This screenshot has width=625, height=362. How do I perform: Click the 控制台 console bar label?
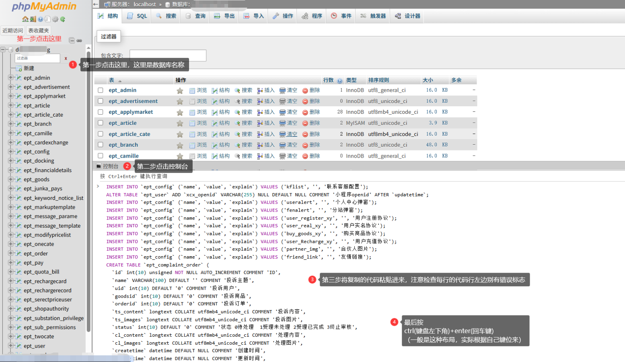pyautogui.click(x=111, y=166)
